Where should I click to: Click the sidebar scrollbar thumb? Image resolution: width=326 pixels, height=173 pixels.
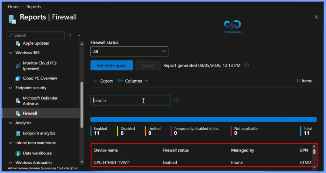82,105
